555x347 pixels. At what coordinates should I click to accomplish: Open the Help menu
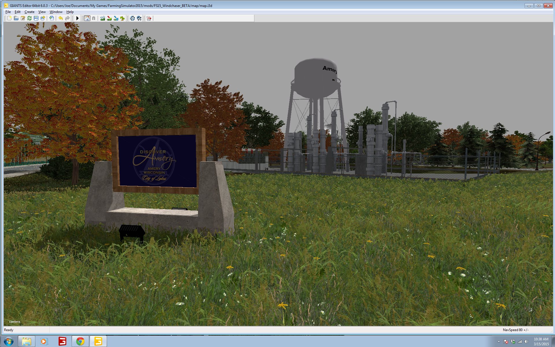point(70,12)
